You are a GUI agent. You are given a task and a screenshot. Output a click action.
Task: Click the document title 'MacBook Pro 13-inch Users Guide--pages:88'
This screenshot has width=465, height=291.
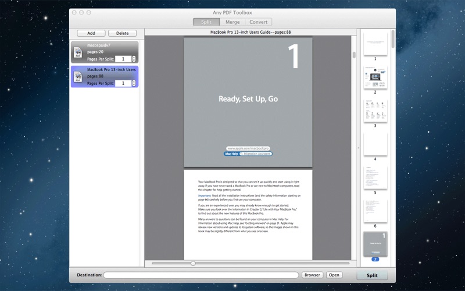(x=251, y=32)
